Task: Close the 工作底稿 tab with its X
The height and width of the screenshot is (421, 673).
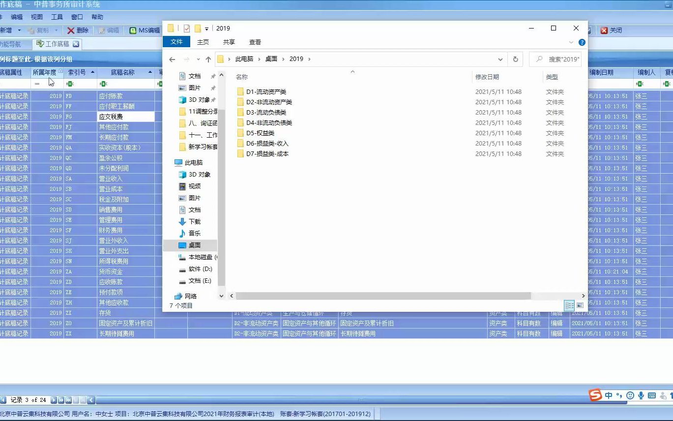Action: coord(76,44)
